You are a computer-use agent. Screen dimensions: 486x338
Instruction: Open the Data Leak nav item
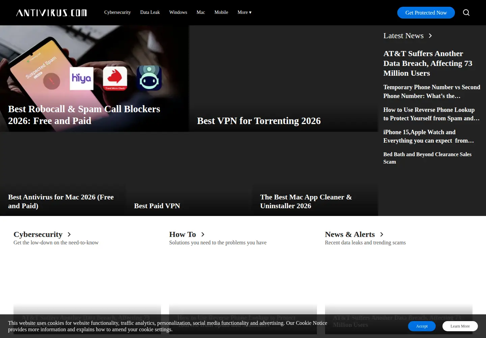click(x=150, y=12)
